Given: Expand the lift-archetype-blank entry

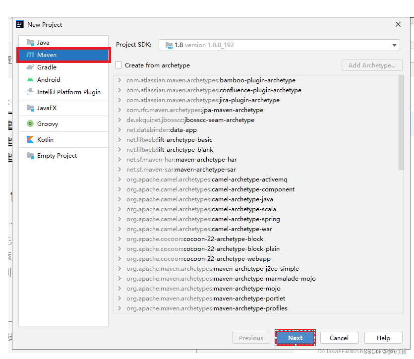Looking at the screenshot, I should point(119,149).
